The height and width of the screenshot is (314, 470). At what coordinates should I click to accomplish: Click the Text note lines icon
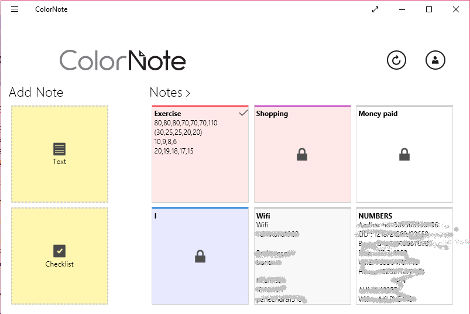tap(59, 149)
